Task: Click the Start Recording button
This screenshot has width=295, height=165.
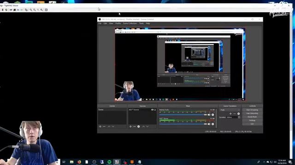Action: pyautogui.click(x=252, y=114)
